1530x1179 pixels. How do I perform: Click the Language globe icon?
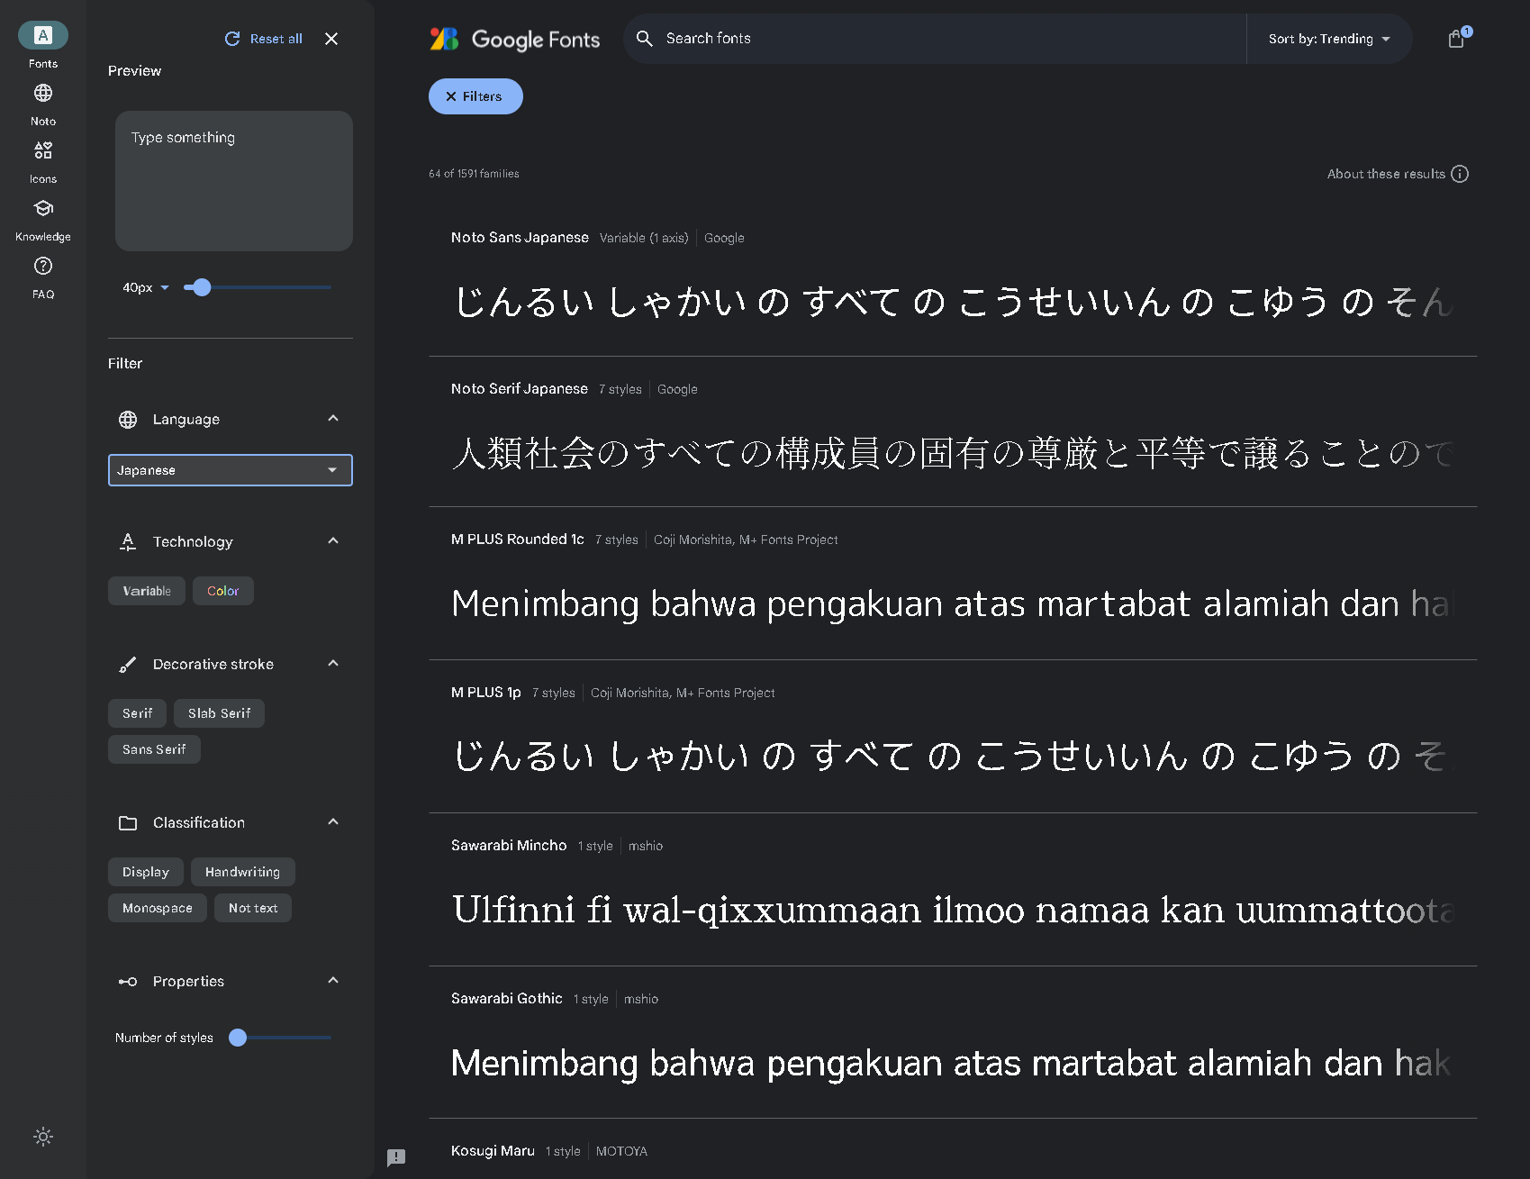128,420
